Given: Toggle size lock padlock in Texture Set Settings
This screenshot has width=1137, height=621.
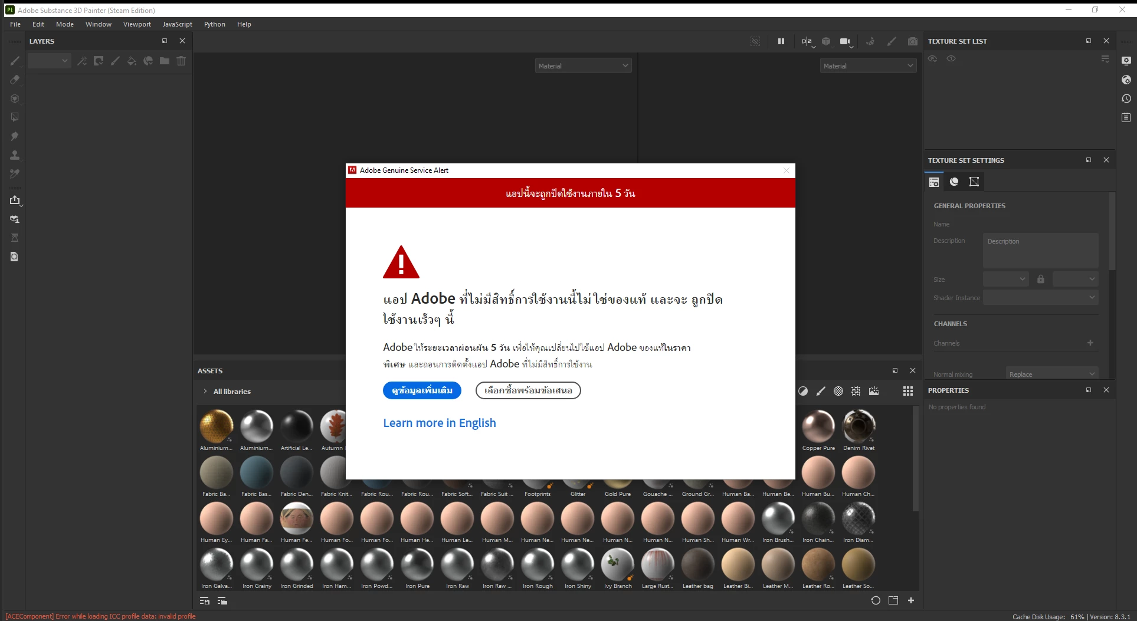Looking at the screenshot, I should coord(1041,279).
